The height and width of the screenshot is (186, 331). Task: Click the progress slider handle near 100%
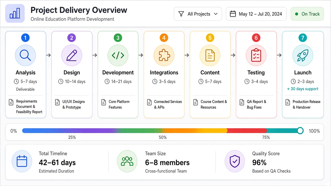(x=300, y=131)
